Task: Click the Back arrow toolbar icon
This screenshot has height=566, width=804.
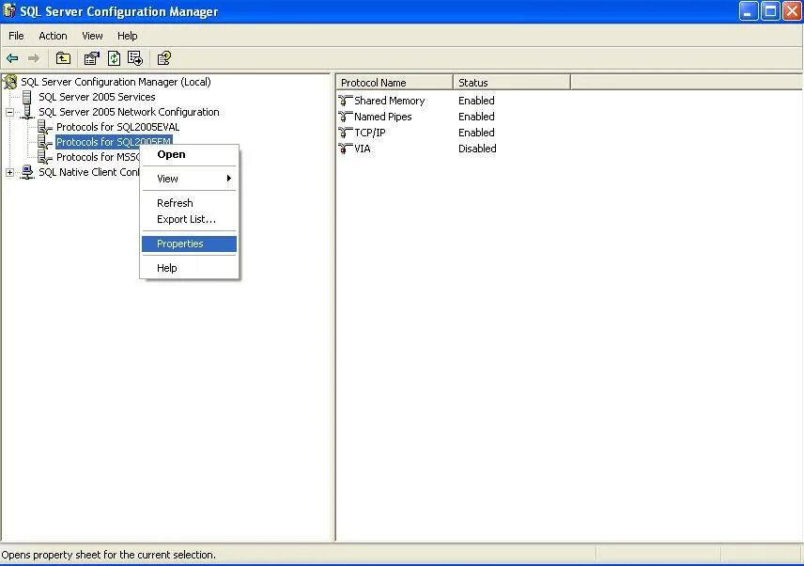Action: [12, 58]
